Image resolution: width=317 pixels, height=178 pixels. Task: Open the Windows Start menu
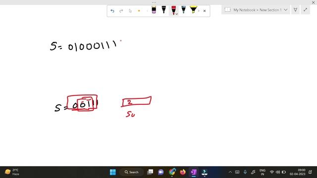point(113,172)
